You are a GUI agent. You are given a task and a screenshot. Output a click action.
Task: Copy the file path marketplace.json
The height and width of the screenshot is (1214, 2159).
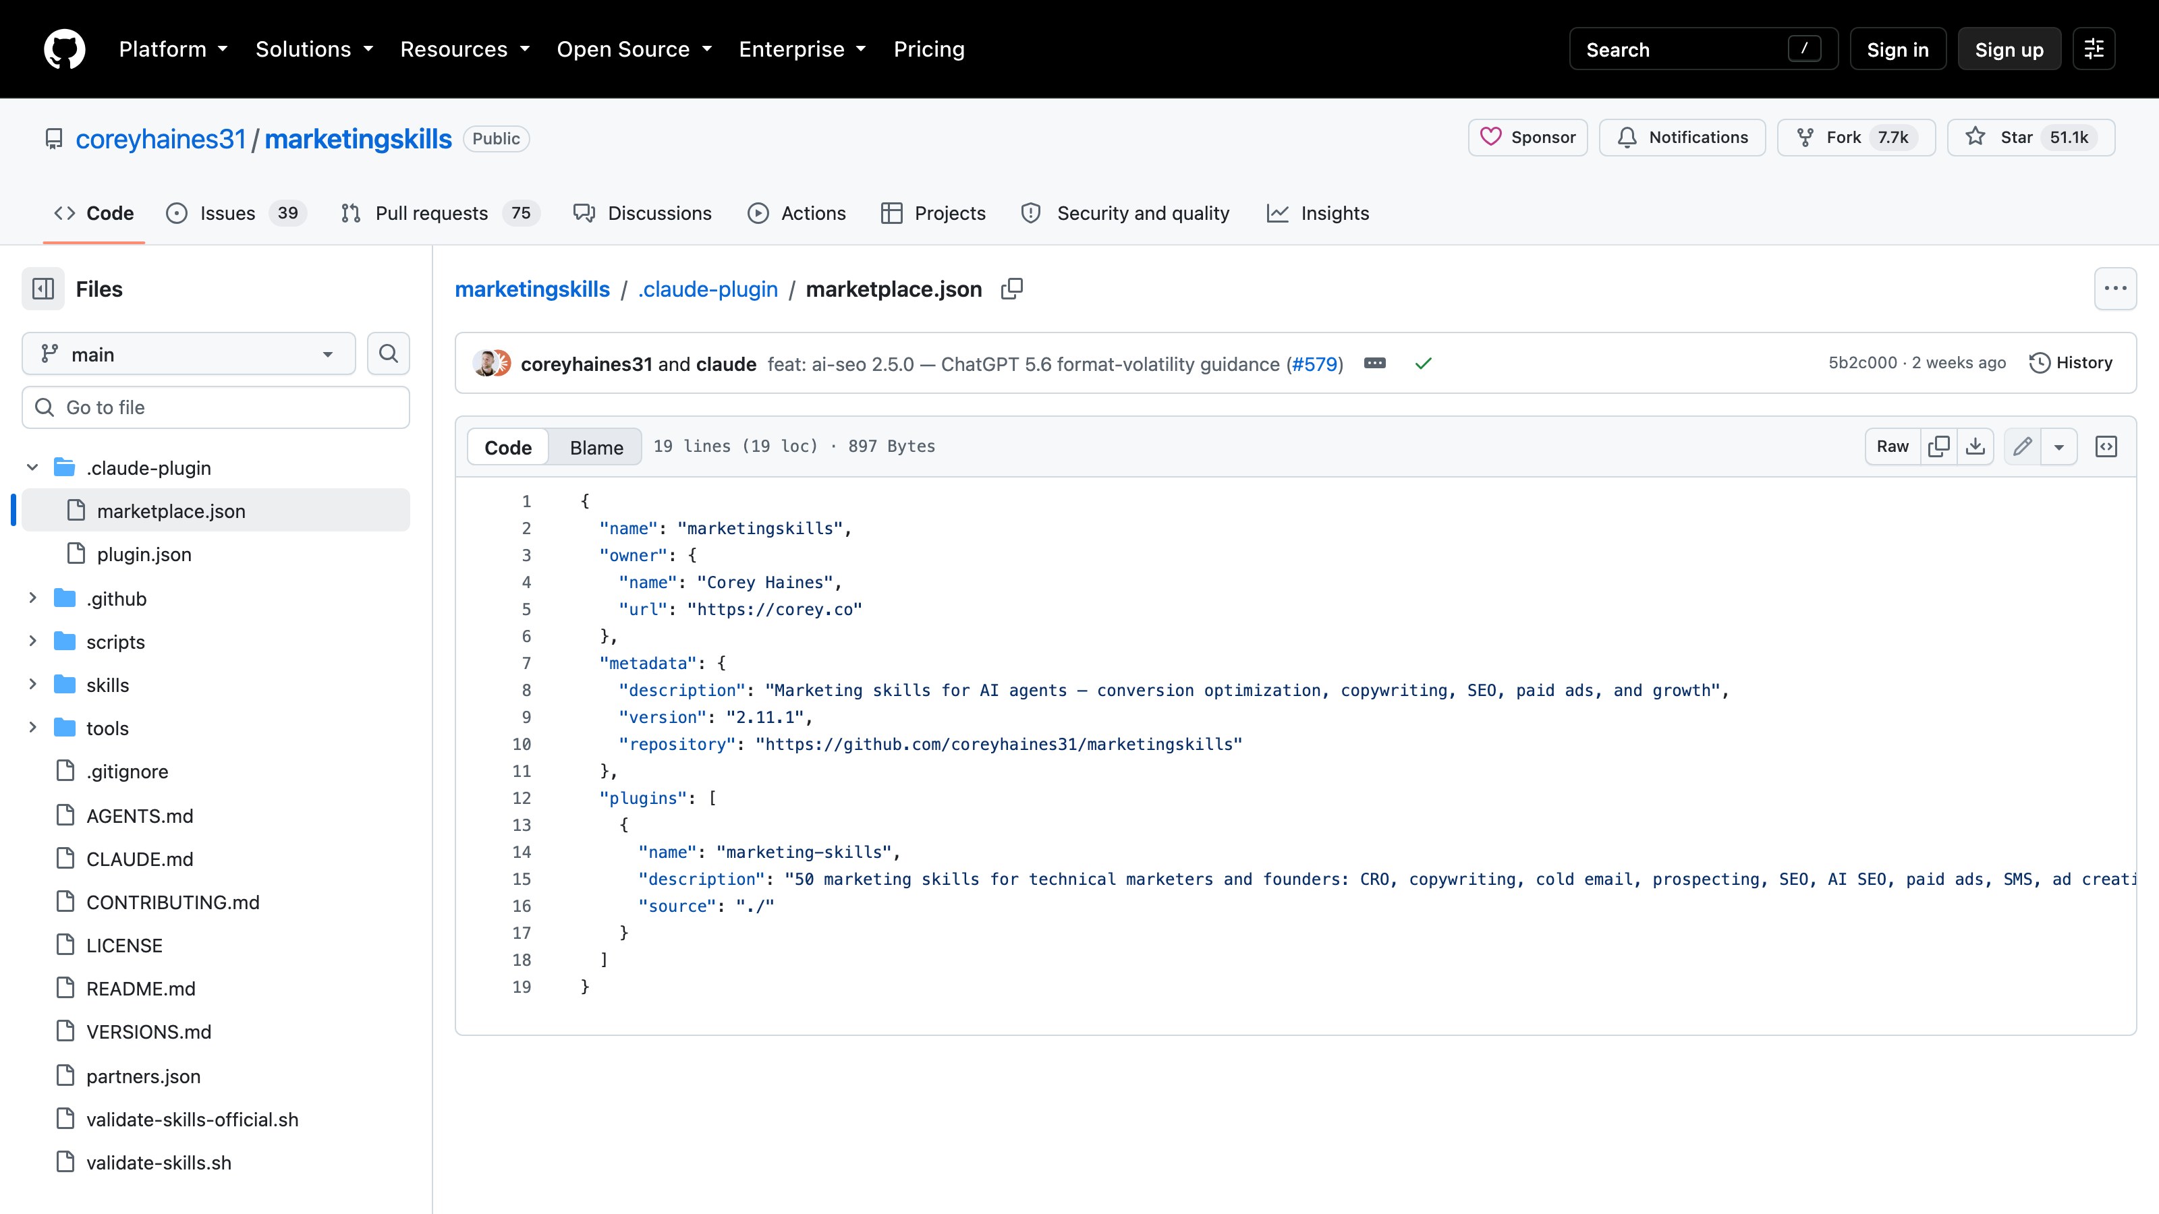coord(1011,289)
